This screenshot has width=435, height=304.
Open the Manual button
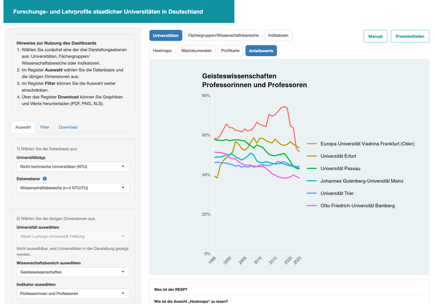[376, 36]
